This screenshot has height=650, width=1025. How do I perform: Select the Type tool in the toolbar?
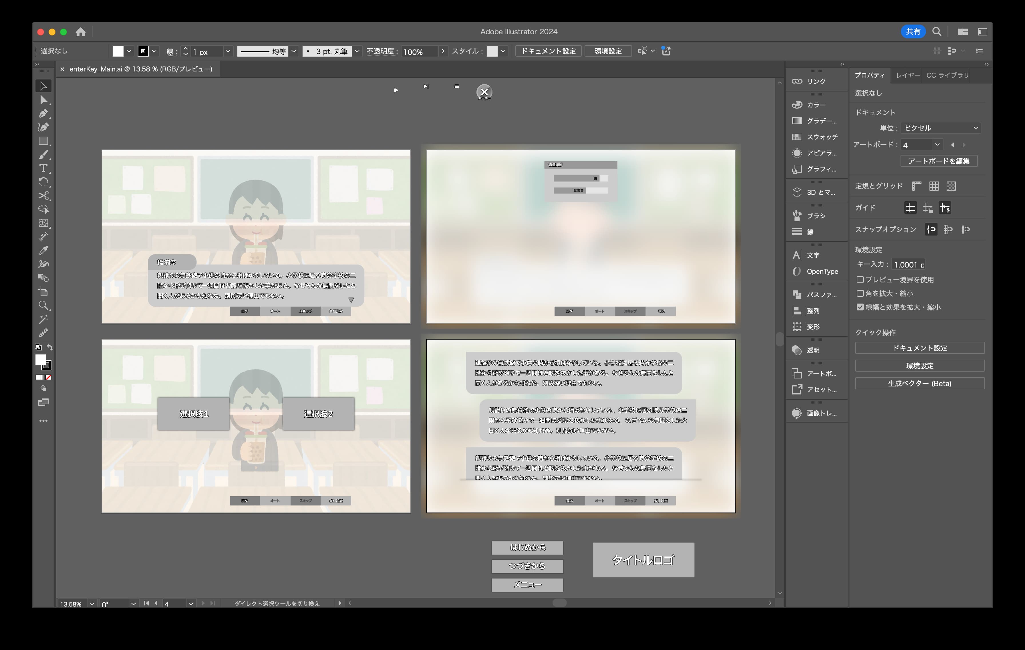click(43, 168)
